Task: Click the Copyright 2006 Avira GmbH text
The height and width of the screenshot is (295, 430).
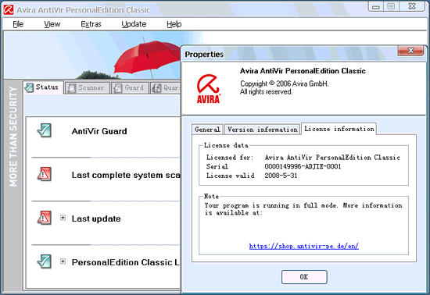Action: (x=284, y=84)
